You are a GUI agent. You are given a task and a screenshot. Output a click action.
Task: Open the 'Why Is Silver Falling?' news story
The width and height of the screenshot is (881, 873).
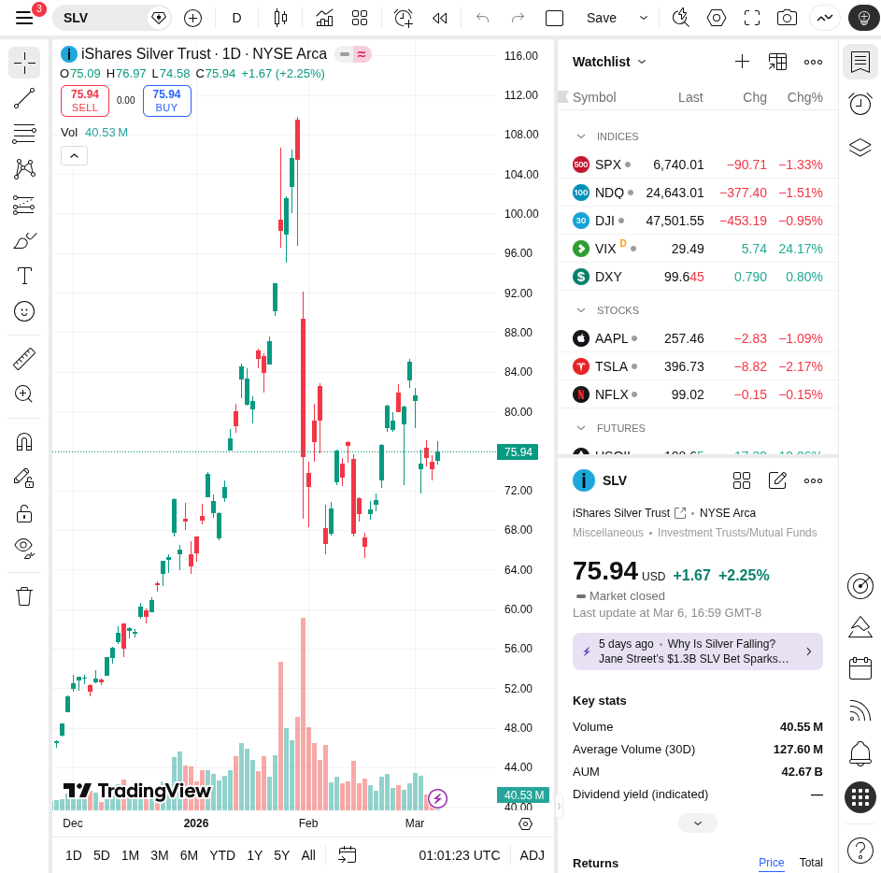[697, 651]
